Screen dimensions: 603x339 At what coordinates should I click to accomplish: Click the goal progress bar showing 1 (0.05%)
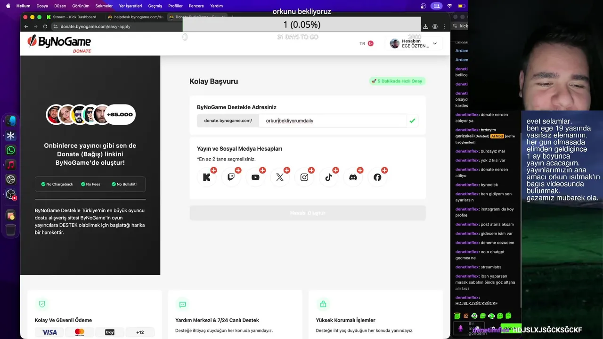point(302,24)
